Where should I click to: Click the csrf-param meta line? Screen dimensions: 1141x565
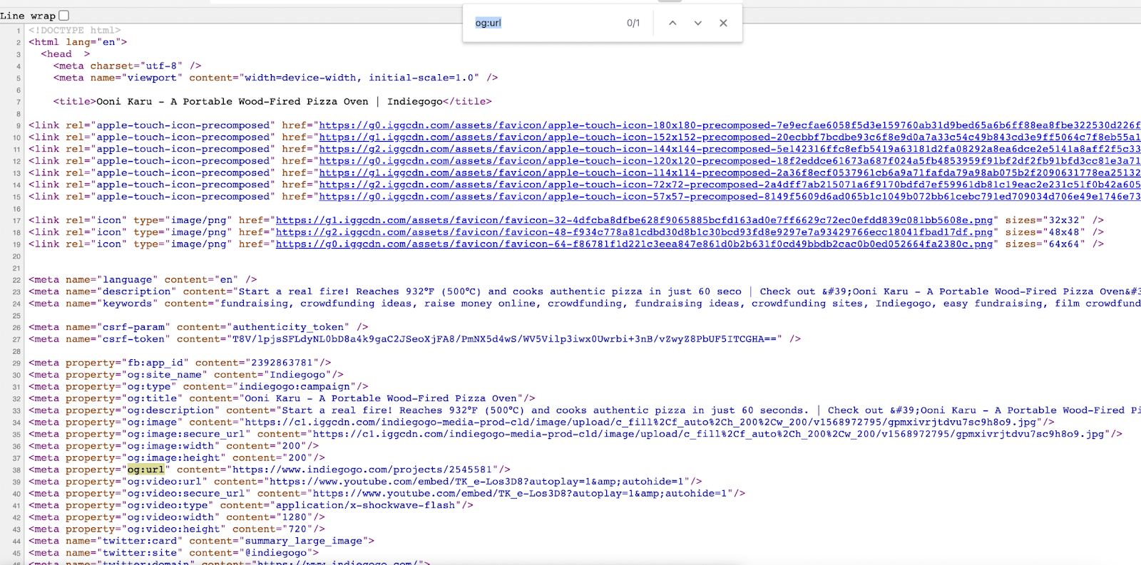click(198, 327)
